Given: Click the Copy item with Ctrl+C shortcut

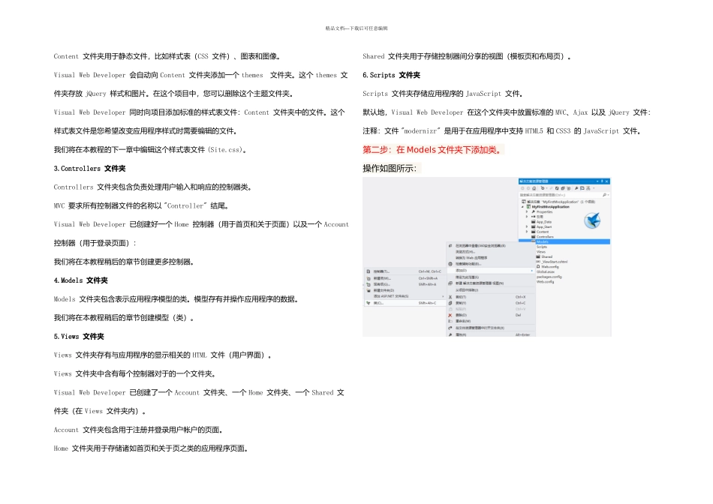Looking at the screenshot, I should [491, 303].
